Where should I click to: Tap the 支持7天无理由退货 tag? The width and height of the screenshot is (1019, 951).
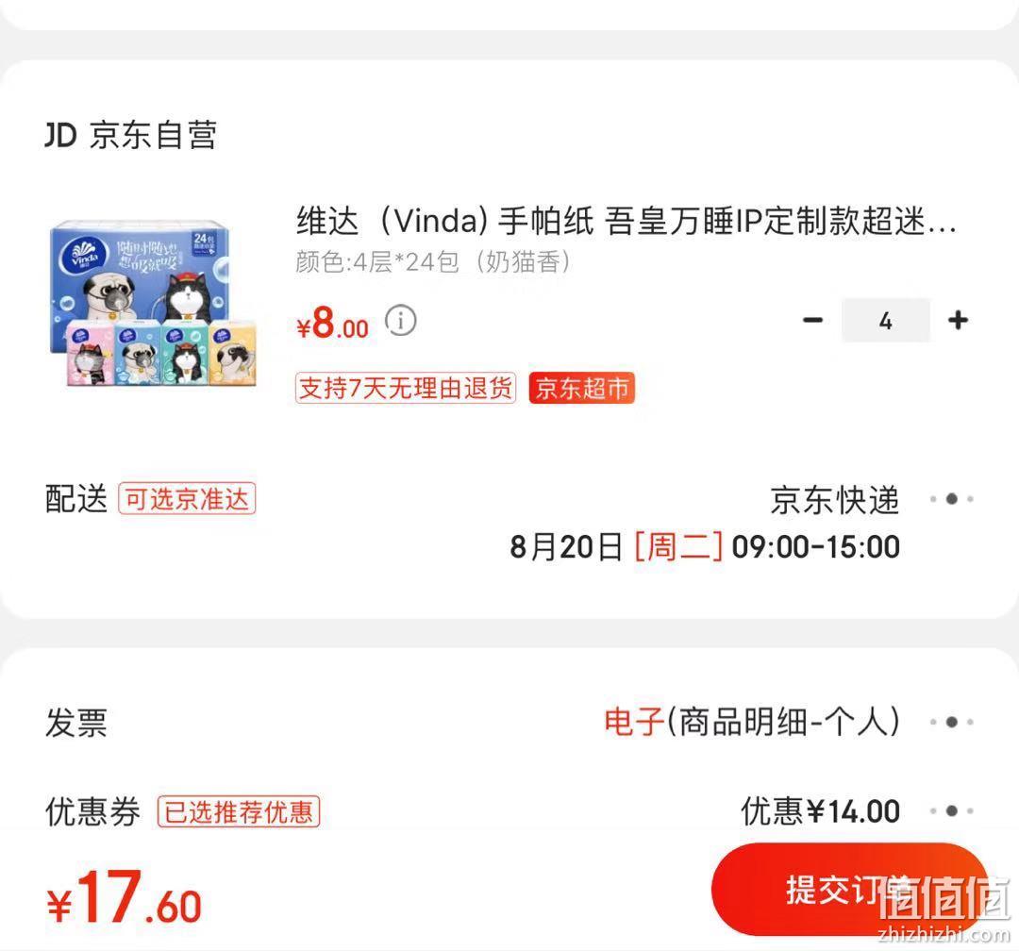pyautogui.click(x=406, y=388)
